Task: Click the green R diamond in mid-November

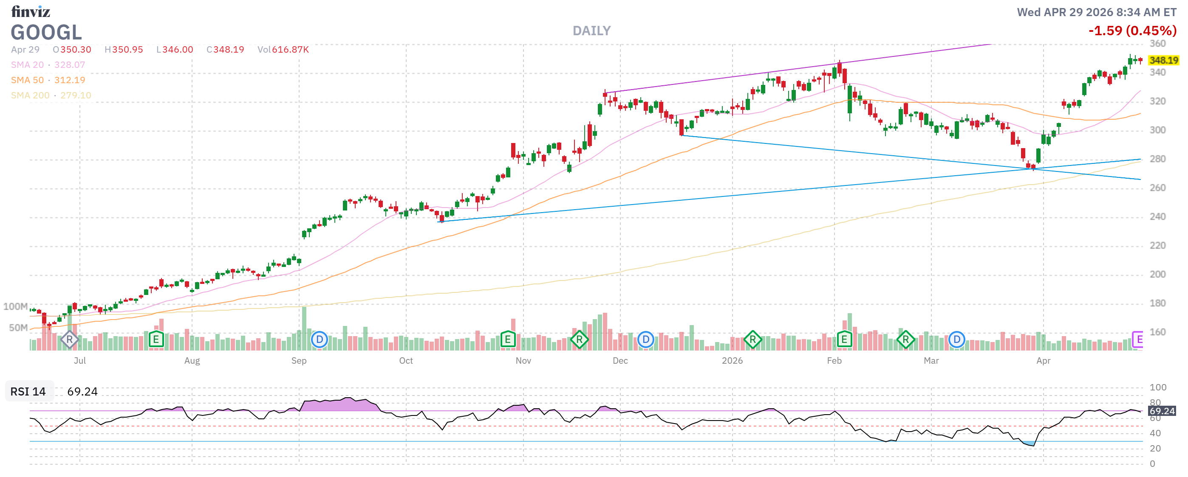Action: (x=579, y=340)
